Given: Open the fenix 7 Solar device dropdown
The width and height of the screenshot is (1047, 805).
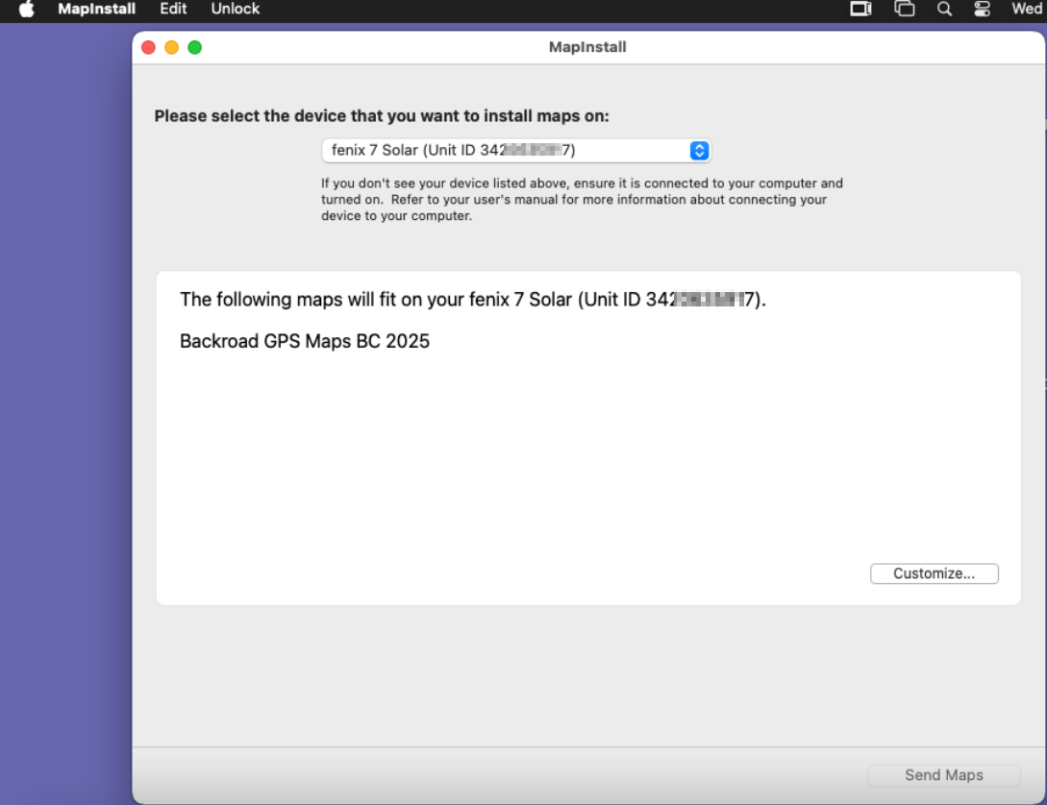Looking at the screenshot, I should click(x=516, y=151).
